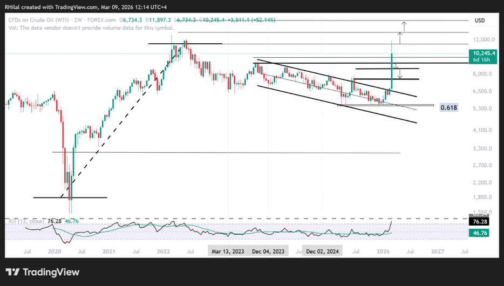Screen dimensions: 504x286
Task: Click the 12,000.0 price axis label
Action: (482, 39)
